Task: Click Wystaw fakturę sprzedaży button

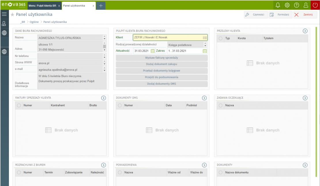Action: 161,58
